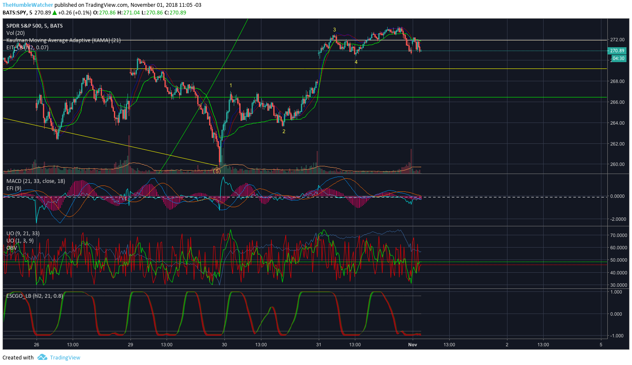
Task: Click the UO axis value 30.0000
Action: pos(618,285)
